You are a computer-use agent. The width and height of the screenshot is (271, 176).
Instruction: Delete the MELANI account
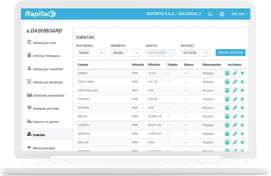tap(242, 142)
